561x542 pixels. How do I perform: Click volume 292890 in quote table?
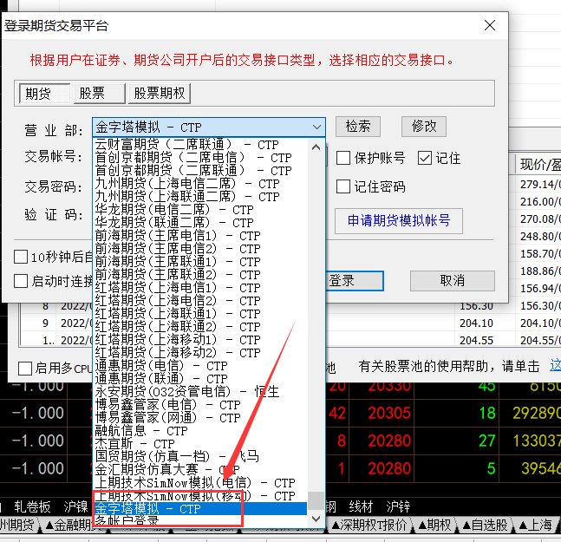point(536,413)
